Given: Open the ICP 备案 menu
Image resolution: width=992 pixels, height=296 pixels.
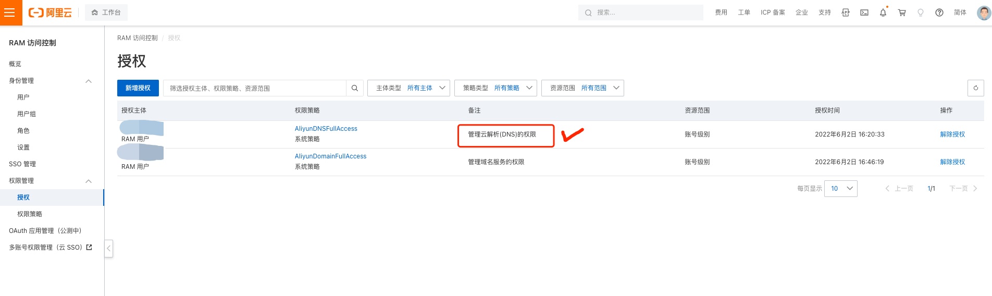Looking at the screenshot, I should 773,13.
